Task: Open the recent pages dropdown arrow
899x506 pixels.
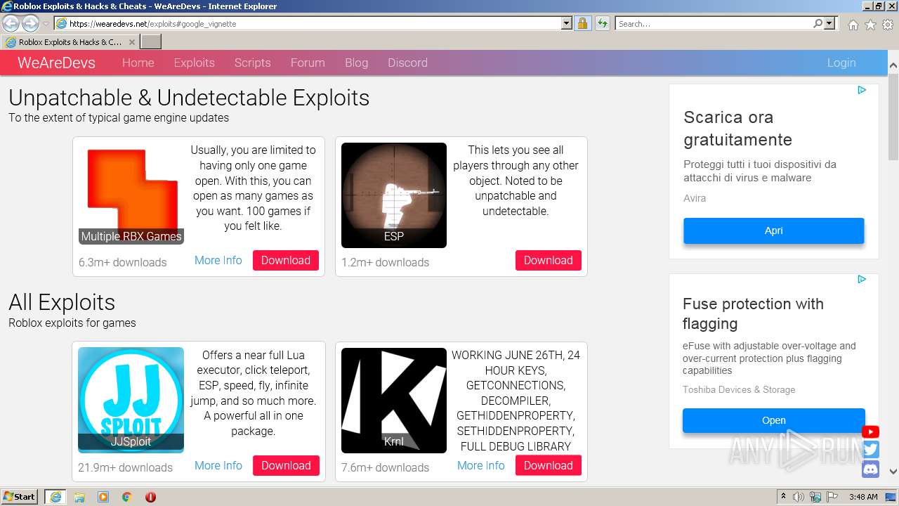Action: coord(46,24)
